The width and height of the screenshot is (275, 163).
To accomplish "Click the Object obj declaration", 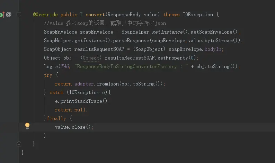I will [58, 58].
